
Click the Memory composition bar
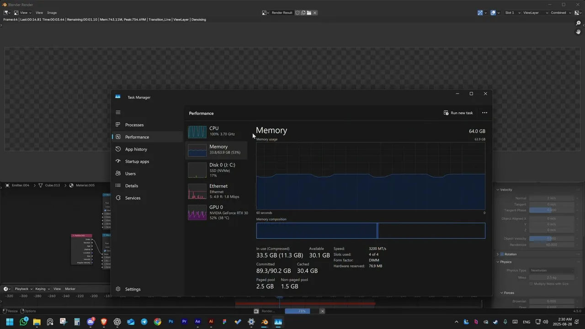371,231
